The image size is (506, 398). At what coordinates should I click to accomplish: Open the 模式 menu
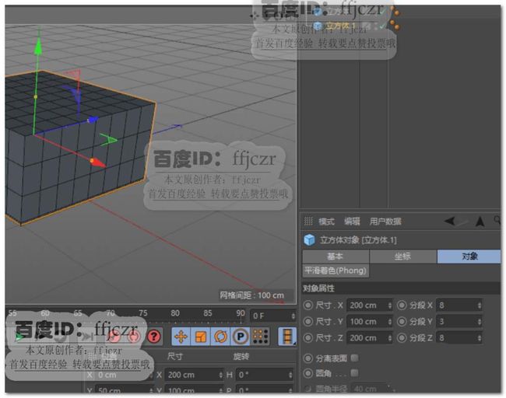(x=326, y=222)
